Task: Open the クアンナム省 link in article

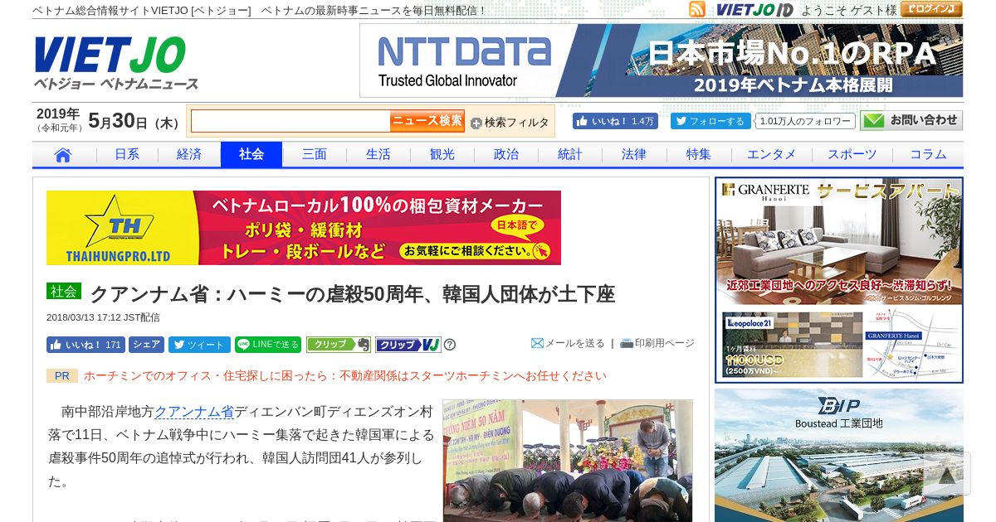Action: point(194,411)
